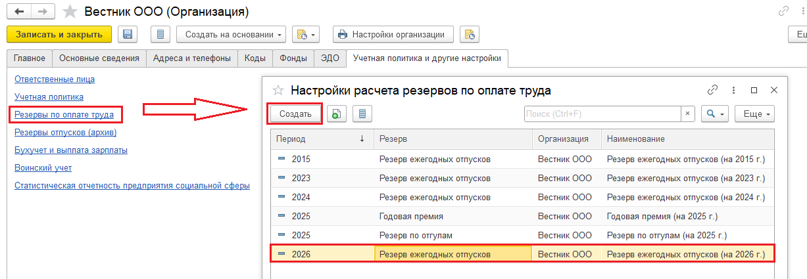
Task: Open Бухучет и выплата зарплаты link
Action: 71,150
